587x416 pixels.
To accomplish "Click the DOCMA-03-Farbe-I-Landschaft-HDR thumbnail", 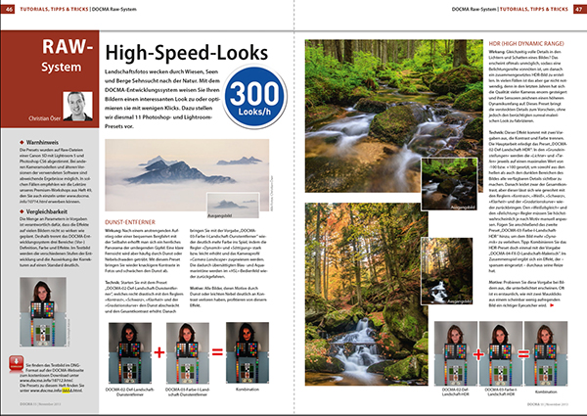I will (x=501, y=353).
